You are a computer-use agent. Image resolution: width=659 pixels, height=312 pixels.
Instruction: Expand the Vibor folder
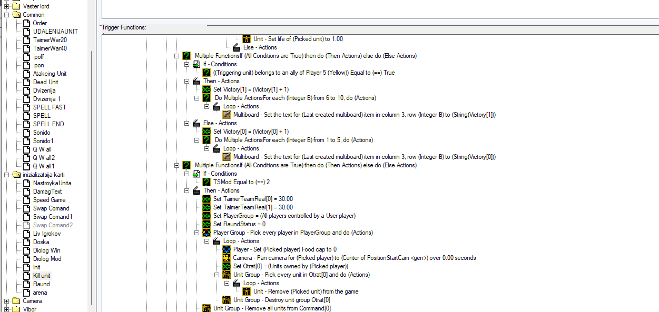tap(7, 309)
